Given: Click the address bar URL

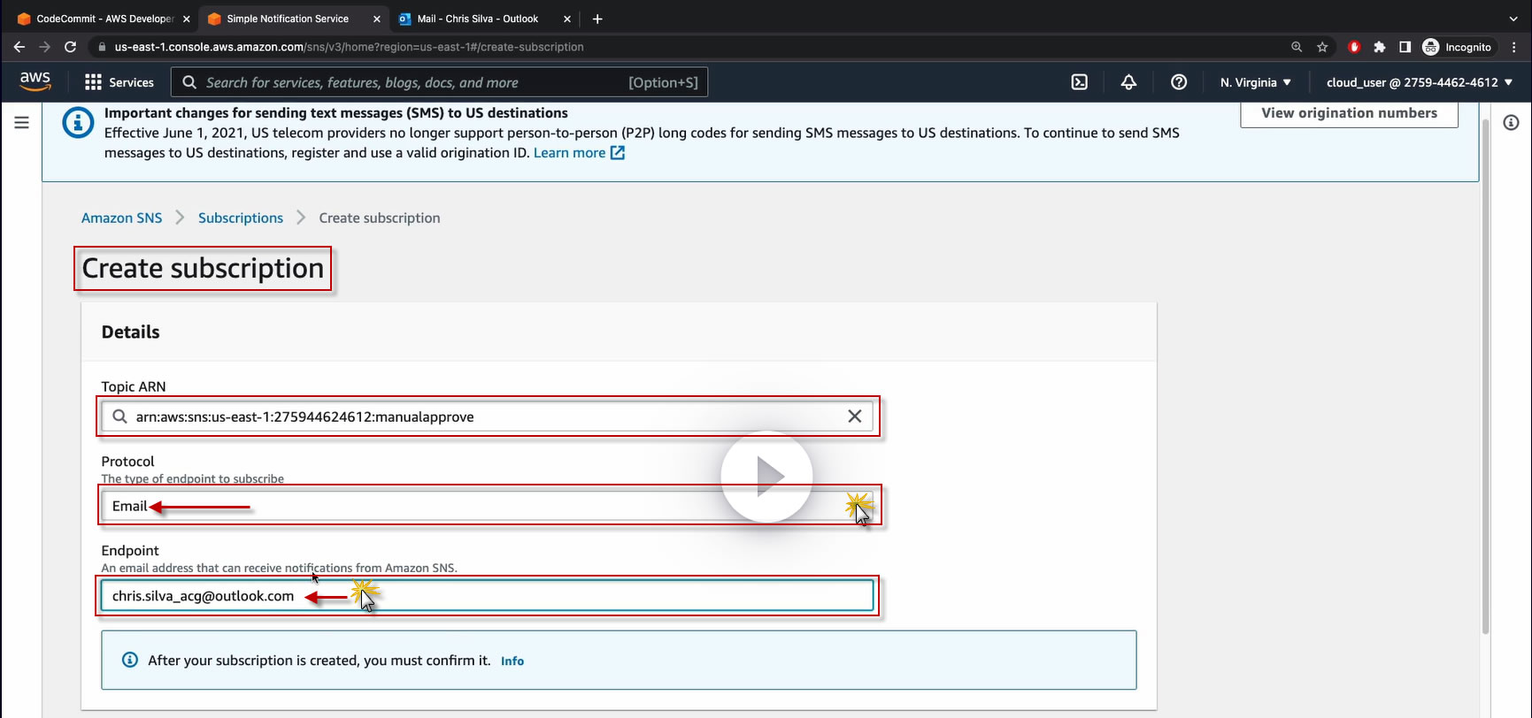Looking at the screenshot, I should click(x=350, y=47).
